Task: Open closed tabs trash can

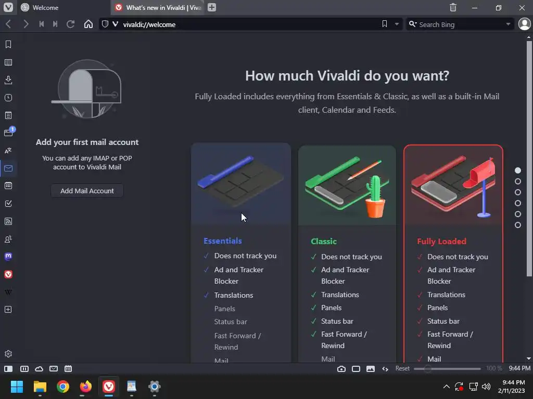Action: (x=453, y=7)
